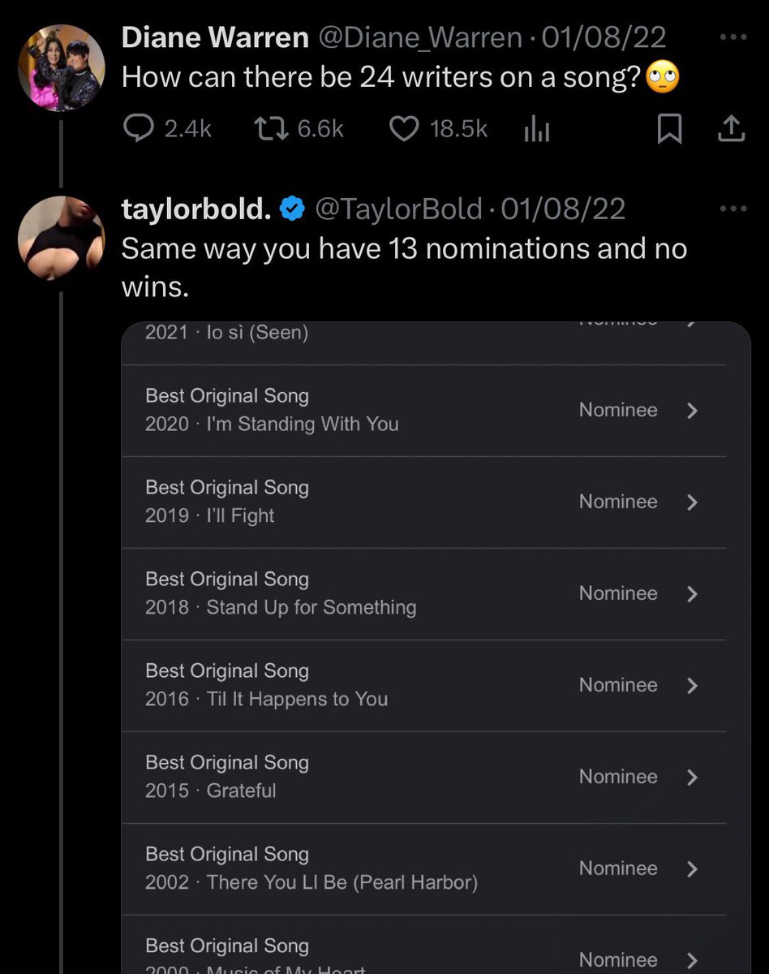Expand the 2020 I'm Standing With You nomination
Viewport: 769px width, 974px height.
pos(692,411)
